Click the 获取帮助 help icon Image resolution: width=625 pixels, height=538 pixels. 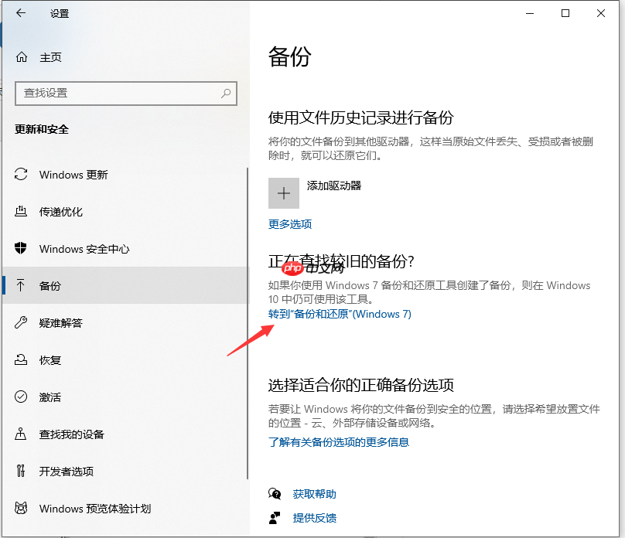[275, 494]
